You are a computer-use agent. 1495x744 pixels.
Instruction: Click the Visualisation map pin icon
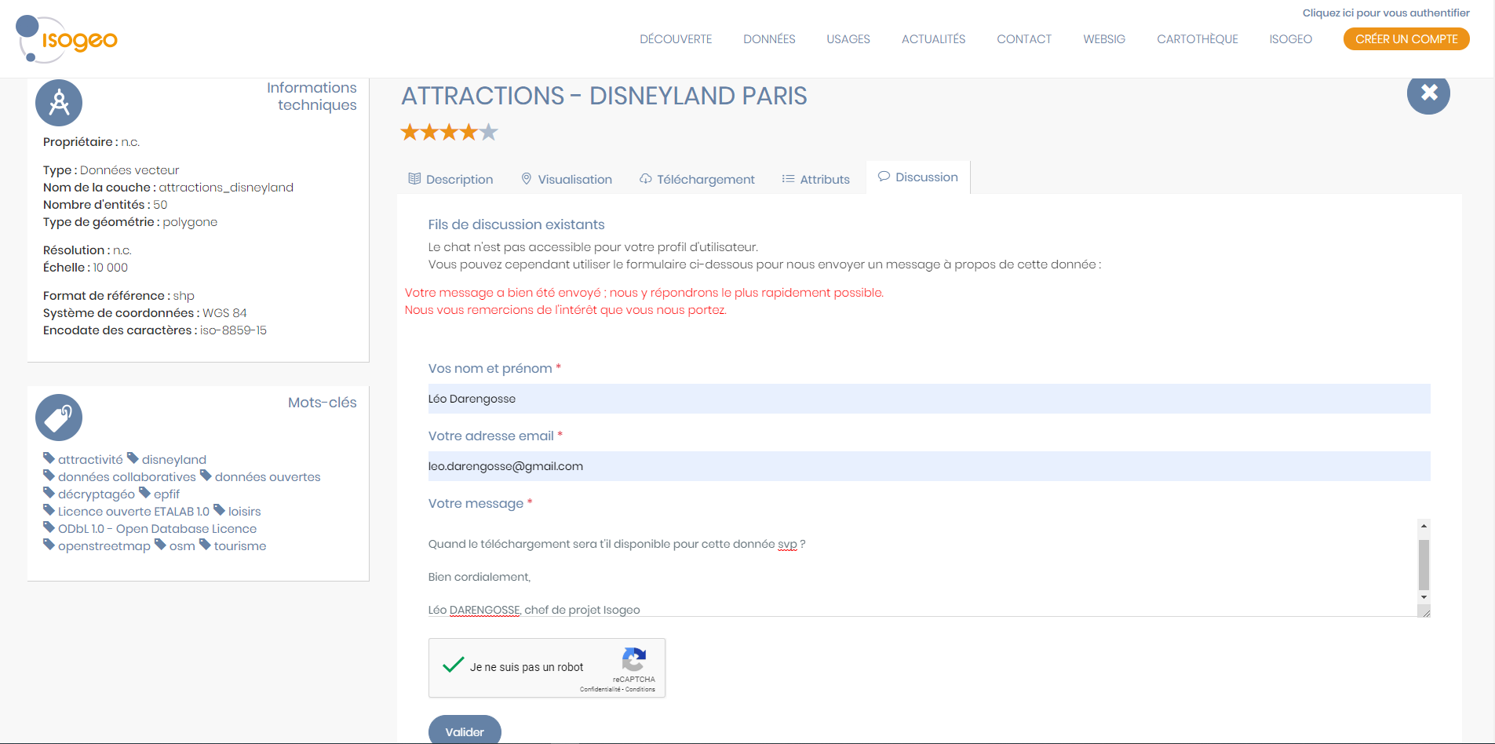click(527, 179)
